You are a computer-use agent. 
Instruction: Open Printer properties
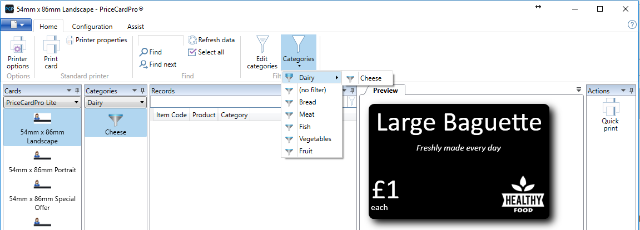pos(97,40)
